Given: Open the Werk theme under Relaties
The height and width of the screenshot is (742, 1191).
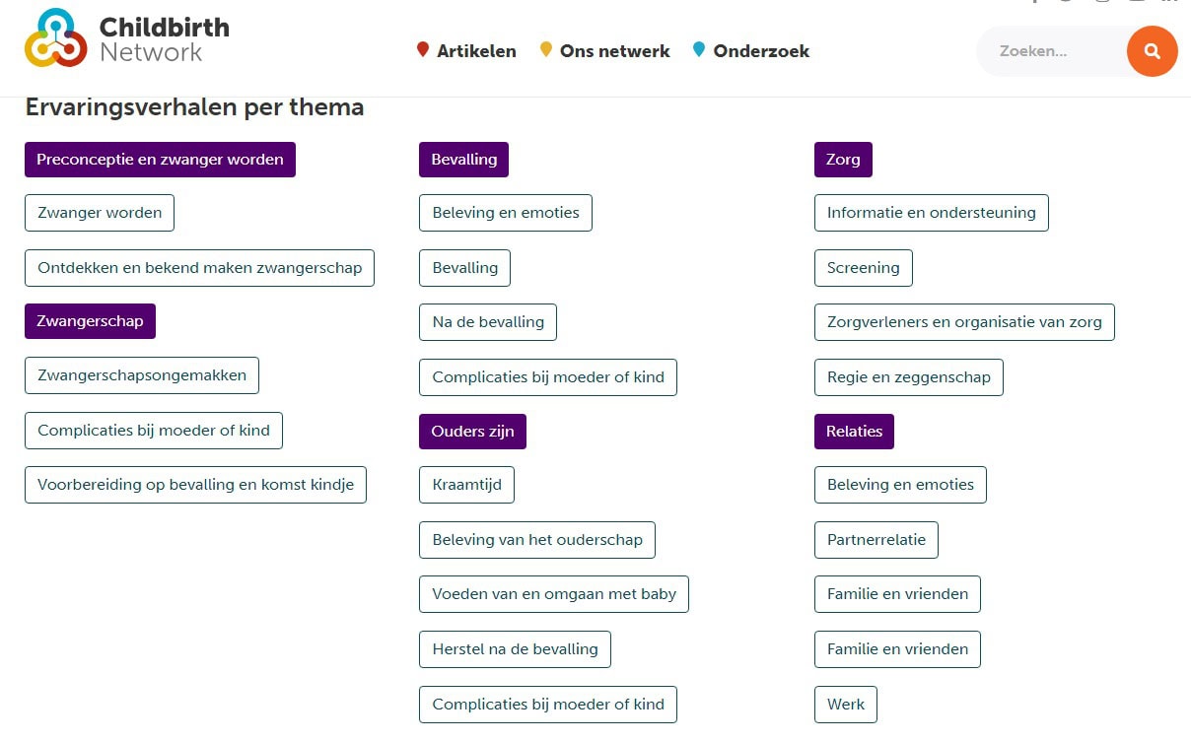Looking at the screenshot, I should (845, 705).
